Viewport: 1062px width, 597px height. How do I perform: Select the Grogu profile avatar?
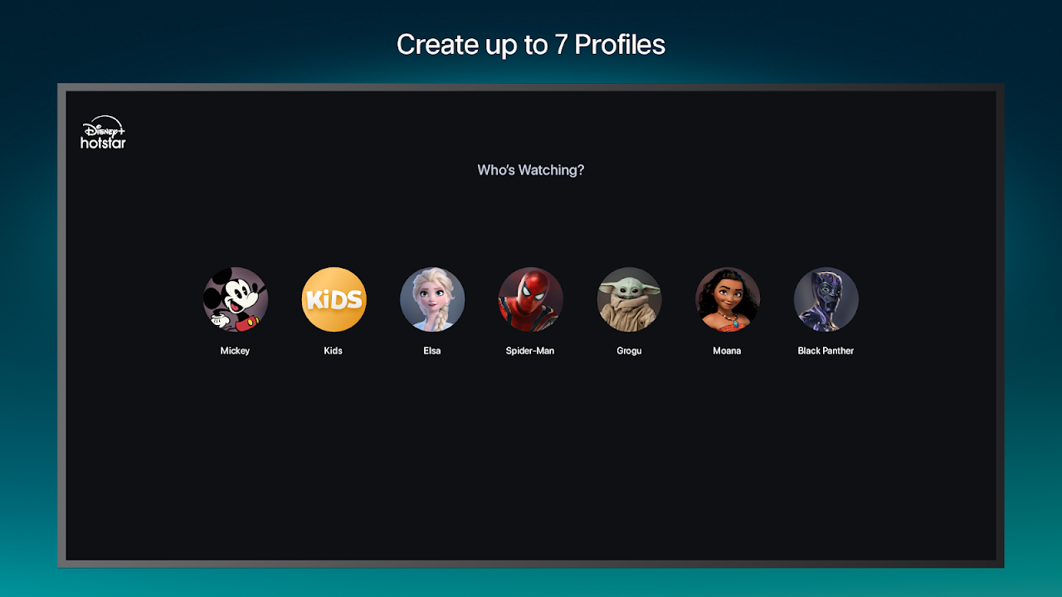pos(629,299)
